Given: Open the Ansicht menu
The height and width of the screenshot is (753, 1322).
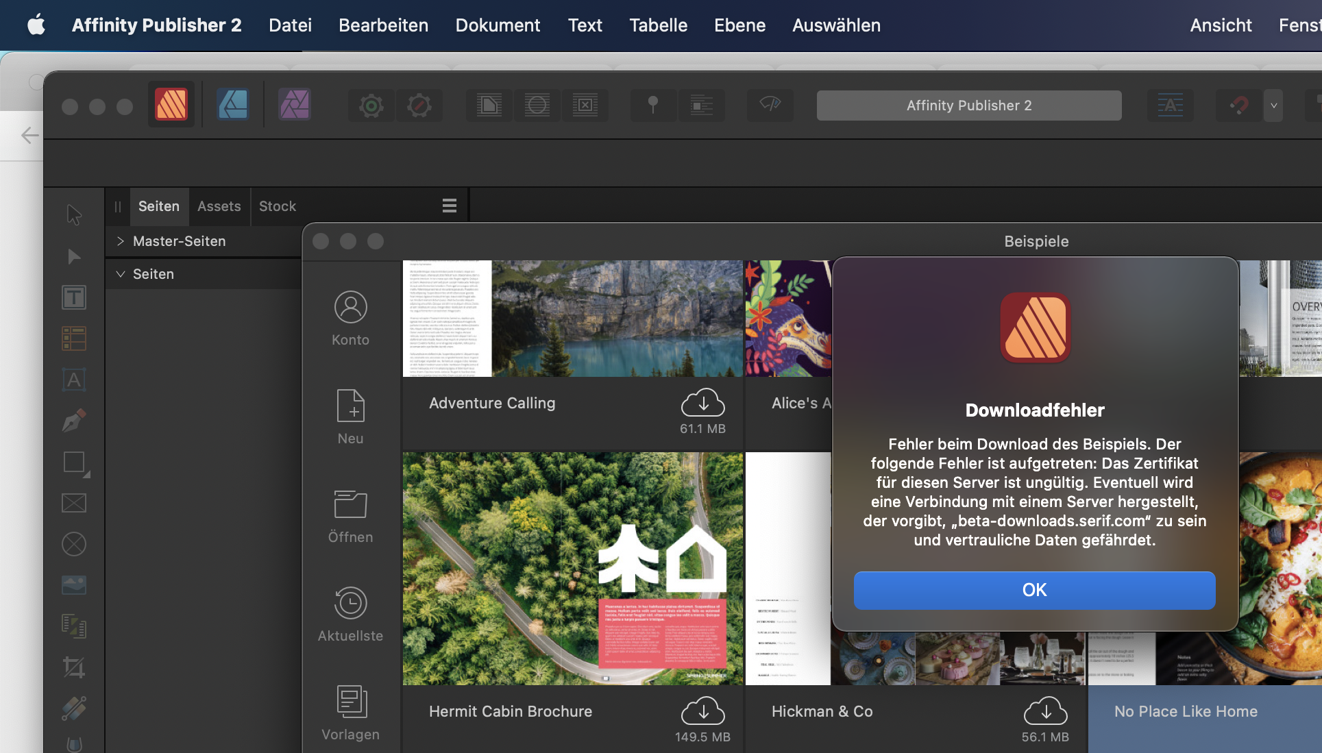Looking at the screenshot, I should pyautogui.click(x=1221, y=25).
